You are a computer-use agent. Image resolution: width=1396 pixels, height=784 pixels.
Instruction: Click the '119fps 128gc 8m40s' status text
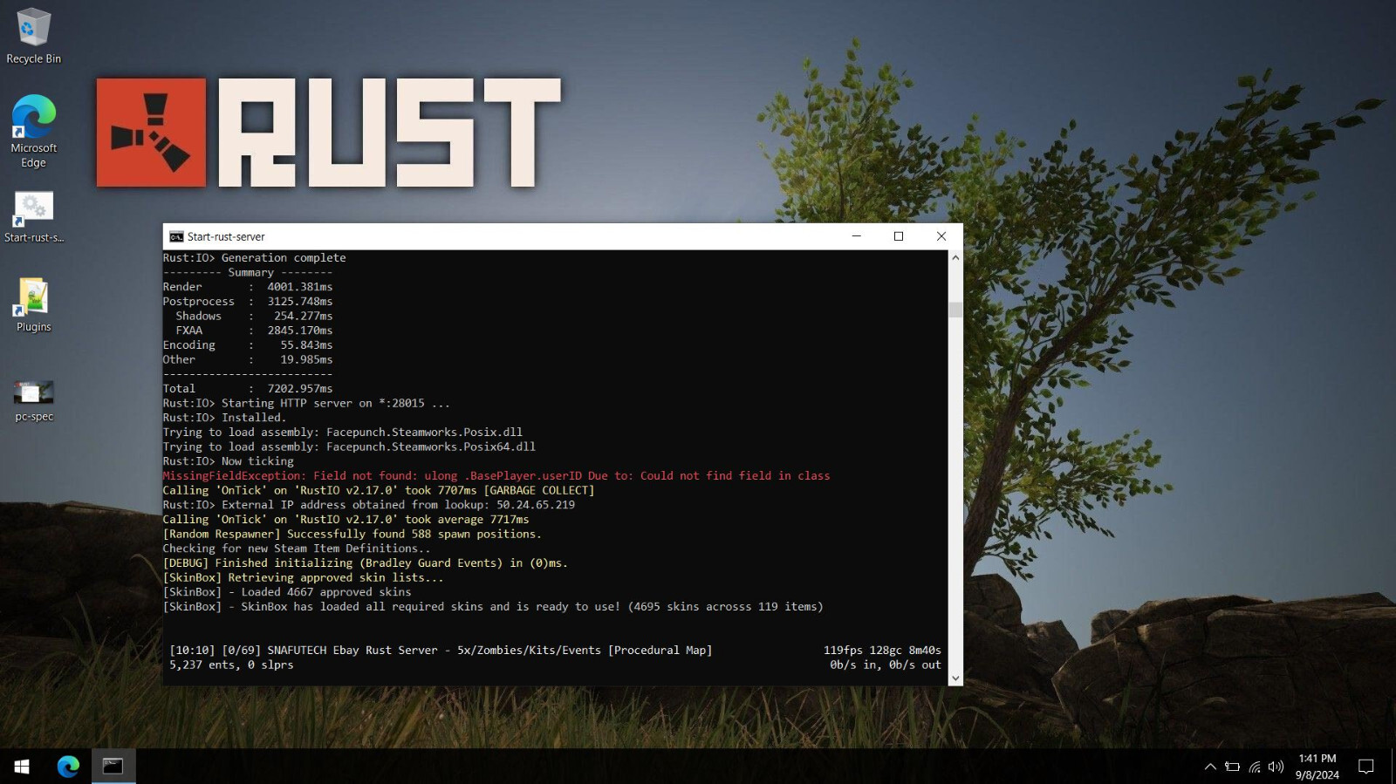882,650
